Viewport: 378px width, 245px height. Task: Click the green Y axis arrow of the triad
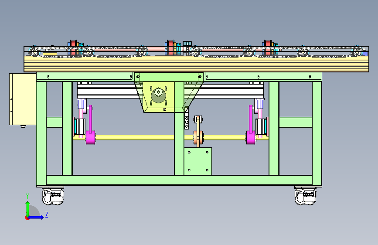(27, 208)
